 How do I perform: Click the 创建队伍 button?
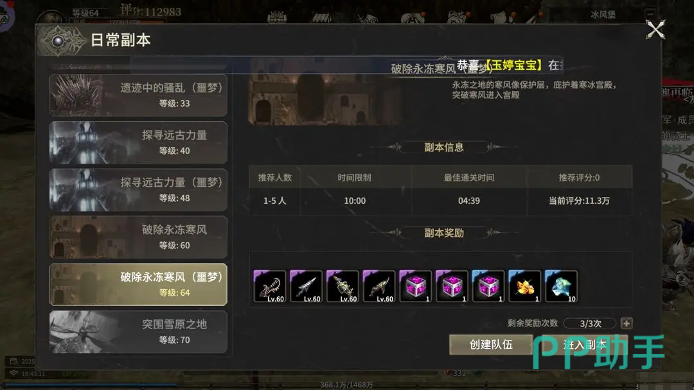click(491, 344)
